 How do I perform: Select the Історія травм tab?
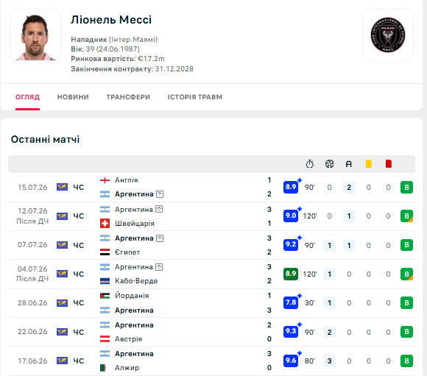click(194, 97)
